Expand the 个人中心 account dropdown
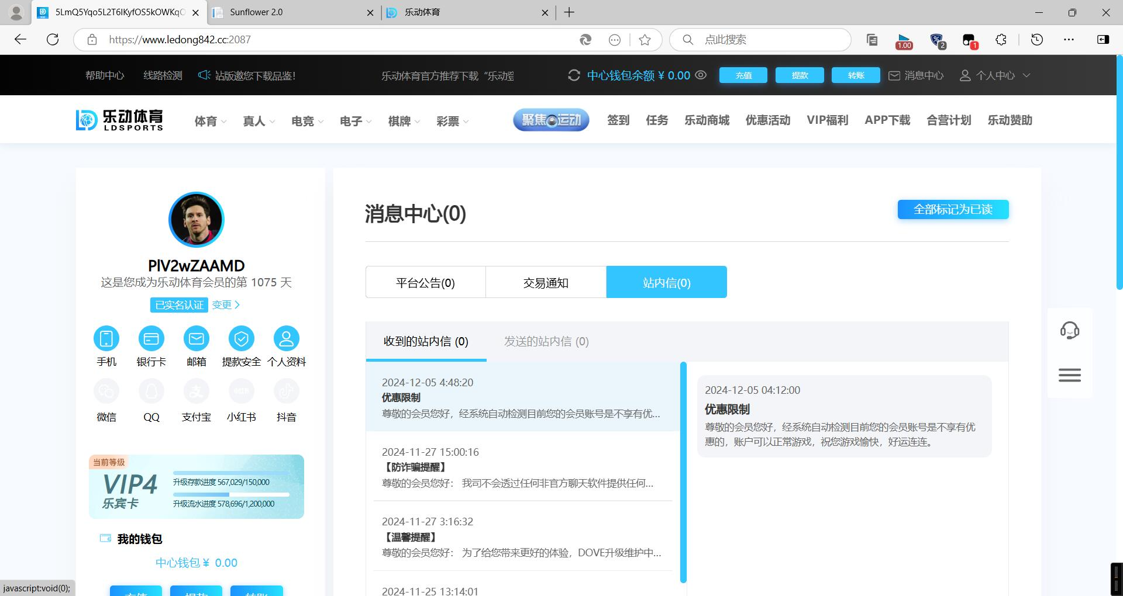 [995, 75]
